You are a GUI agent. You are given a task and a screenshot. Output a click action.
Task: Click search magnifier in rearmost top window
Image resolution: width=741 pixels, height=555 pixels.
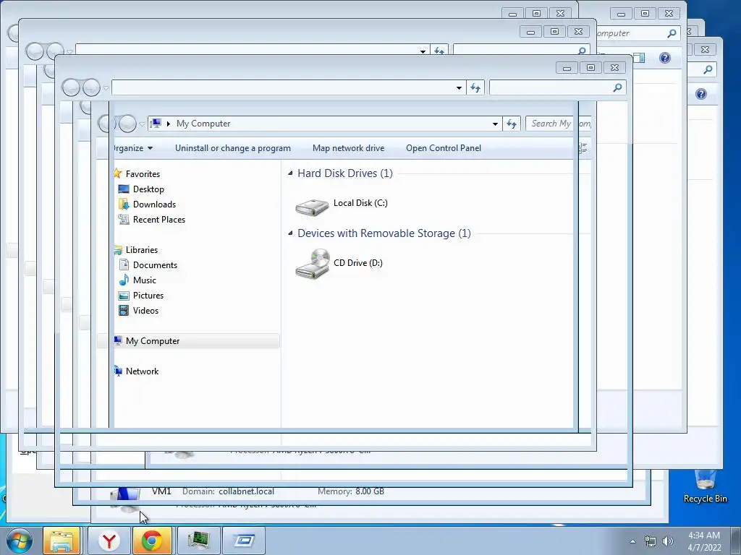pyautogui.click(x=672, y=33)
